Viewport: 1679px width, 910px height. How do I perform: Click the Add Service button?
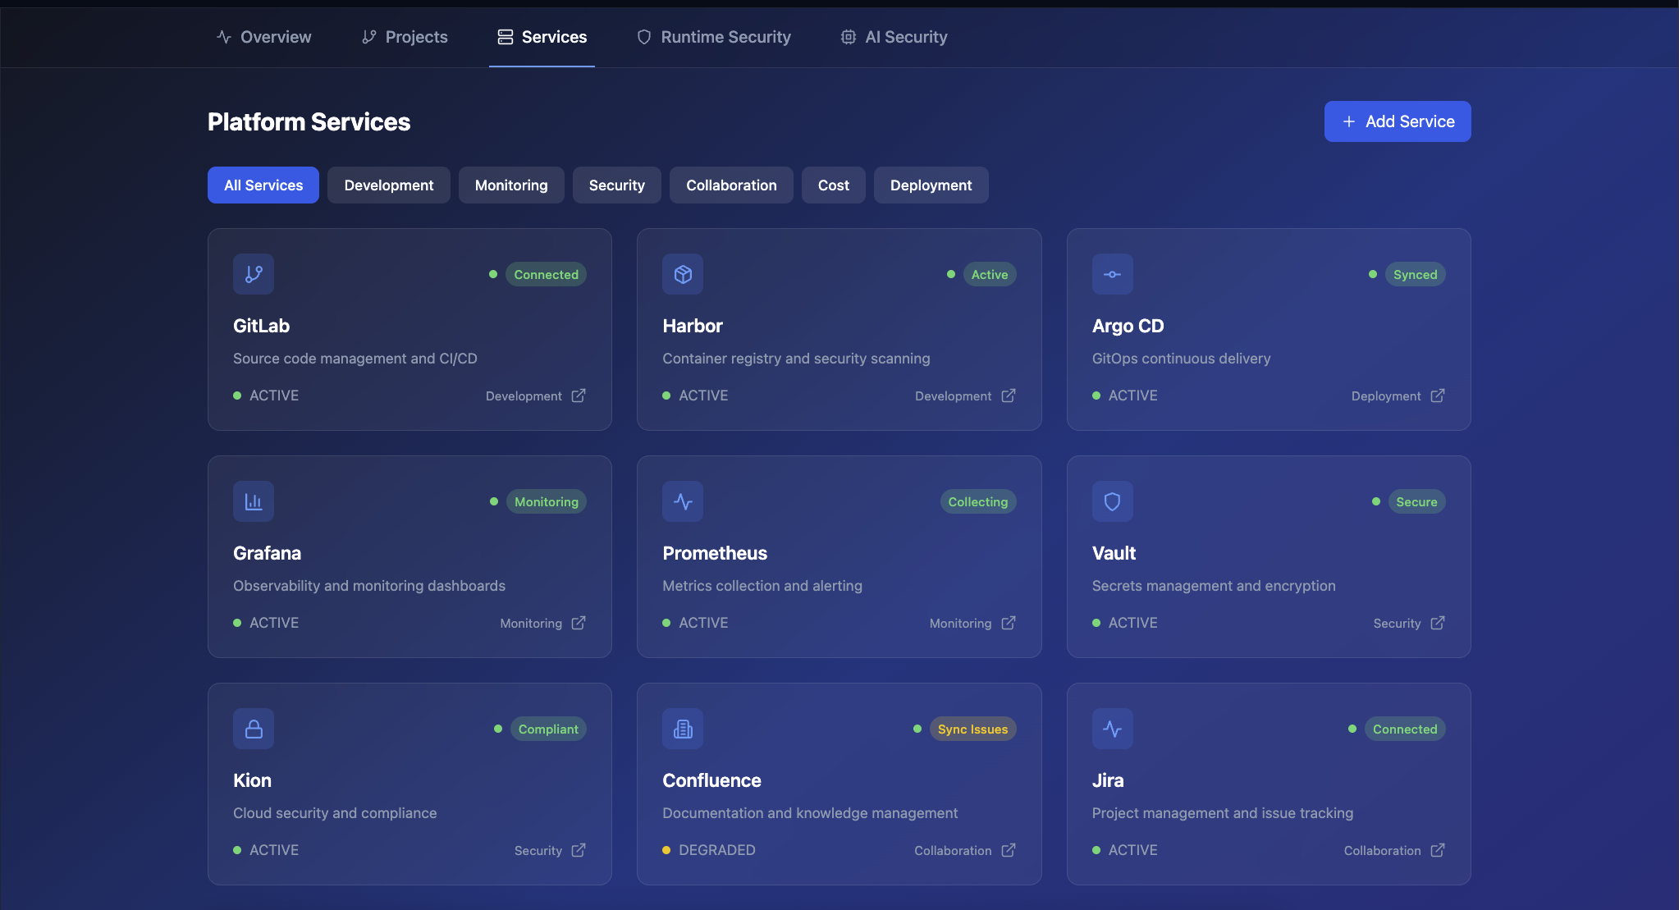coord(1397,121)
